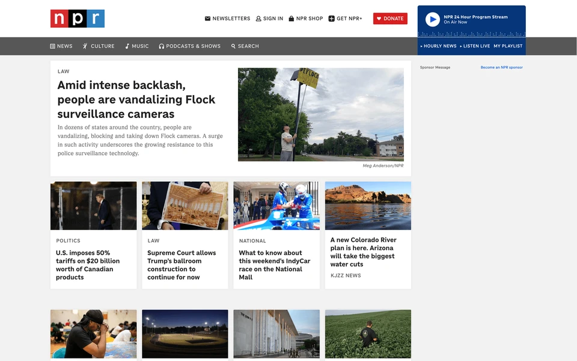Click the On Air Now status text
Image resolution: width=577 pixels, height=361 pixels.
click(455, 22)
